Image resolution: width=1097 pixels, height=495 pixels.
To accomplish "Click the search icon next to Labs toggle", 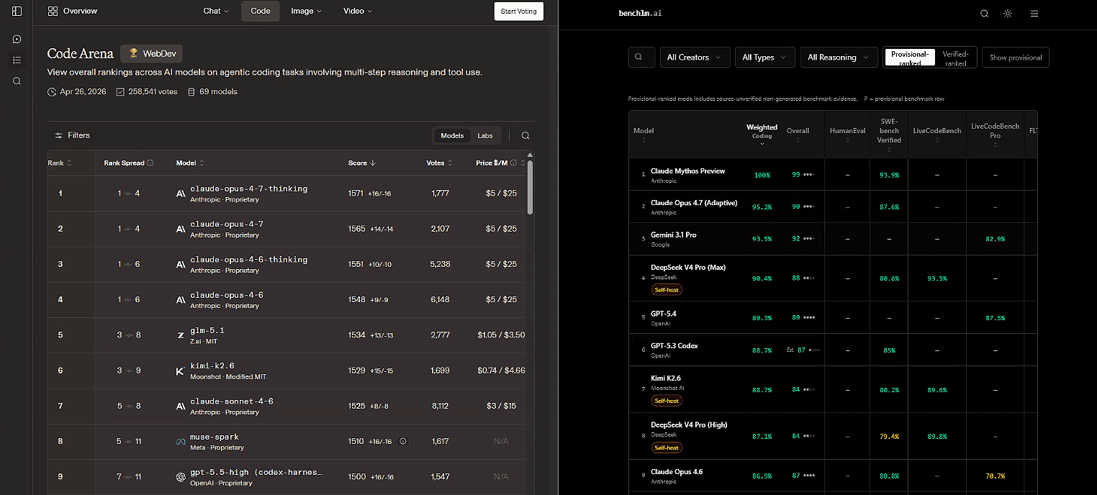I will point(525,135).
